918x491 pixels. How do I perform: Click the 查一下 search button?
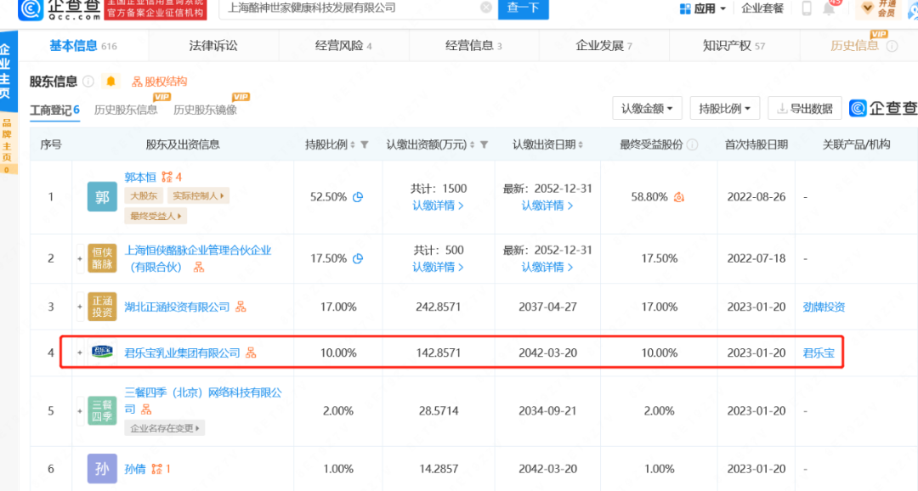click(523, 8)
